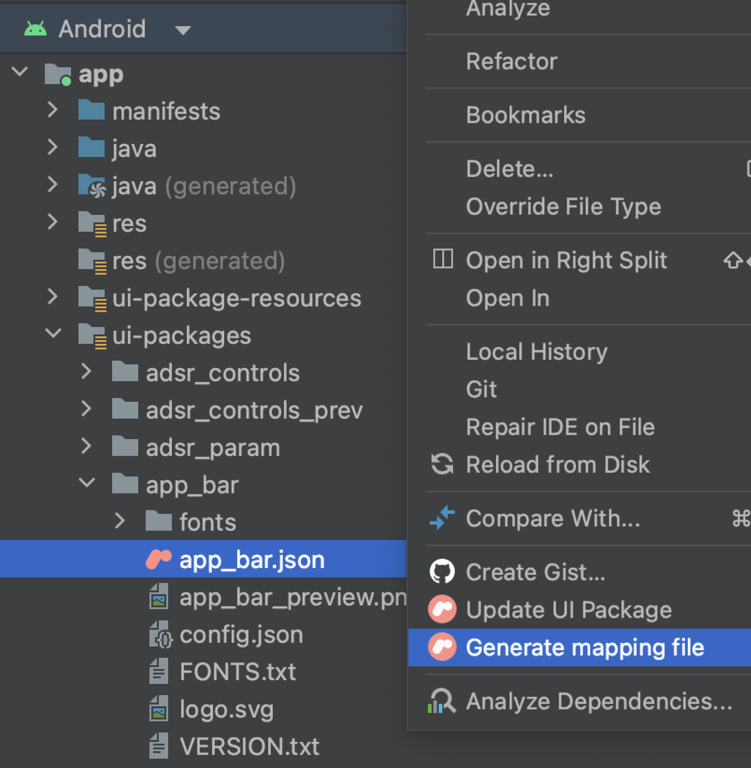Expand the adsr_controls_prev folder chevron
This screenshot has width=751, height=768.
86,409
